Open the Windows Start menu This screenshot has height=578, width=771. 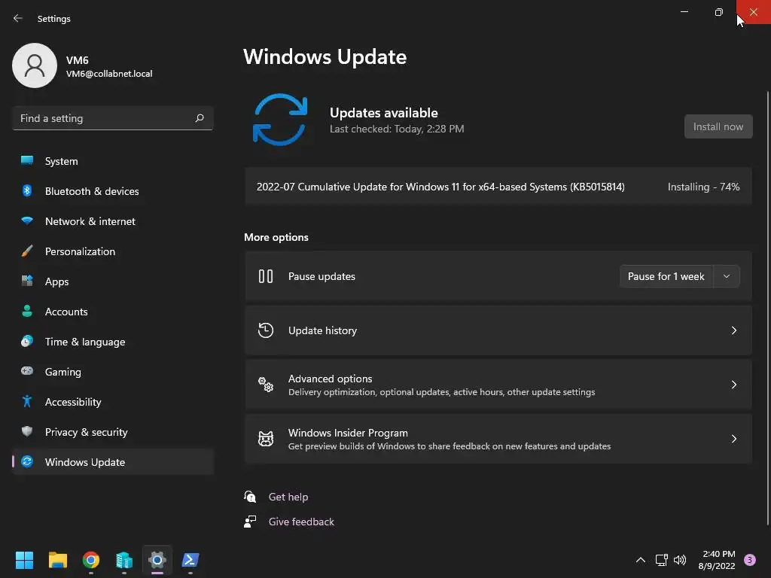coord(24,560)
